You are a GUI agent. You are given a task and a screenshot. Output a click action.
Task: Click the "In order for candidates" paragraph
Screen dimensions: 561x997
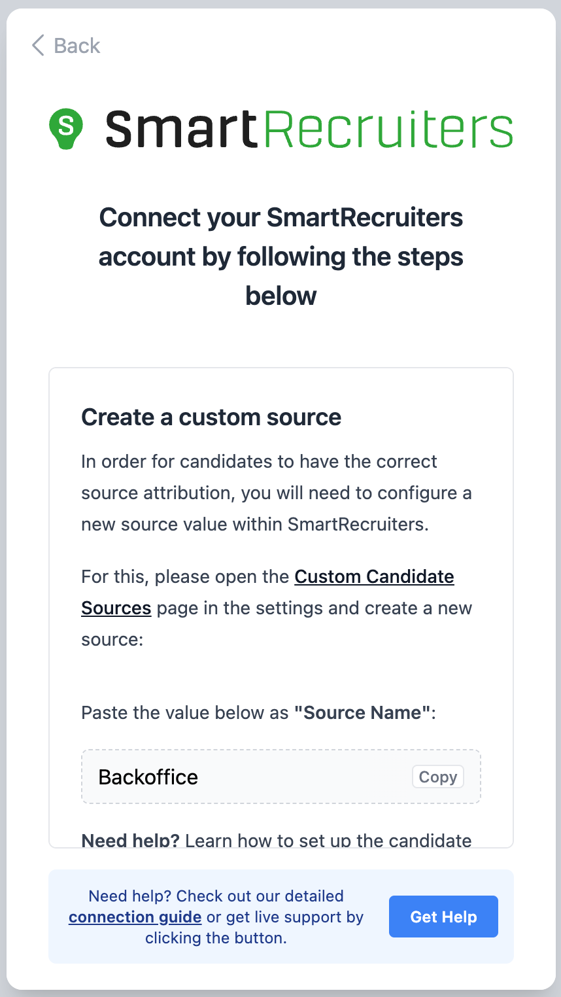coord(259,462)
